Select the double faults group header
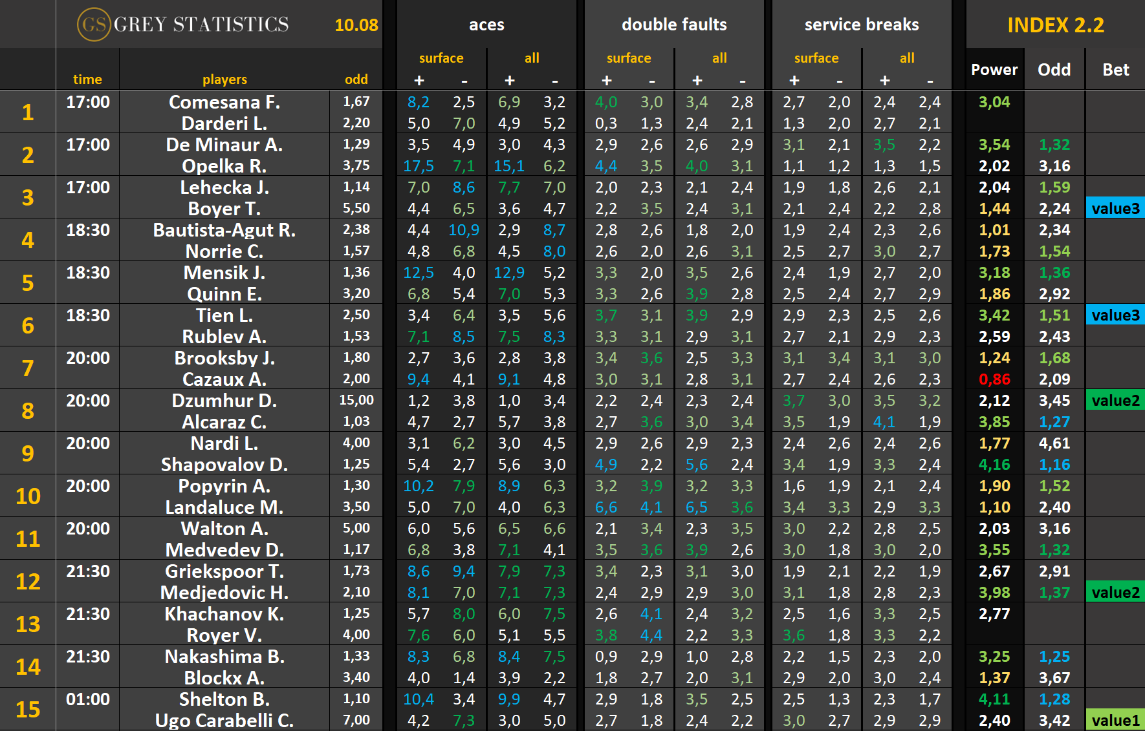This screenshot has width=1145, height=731. point(673,25)
